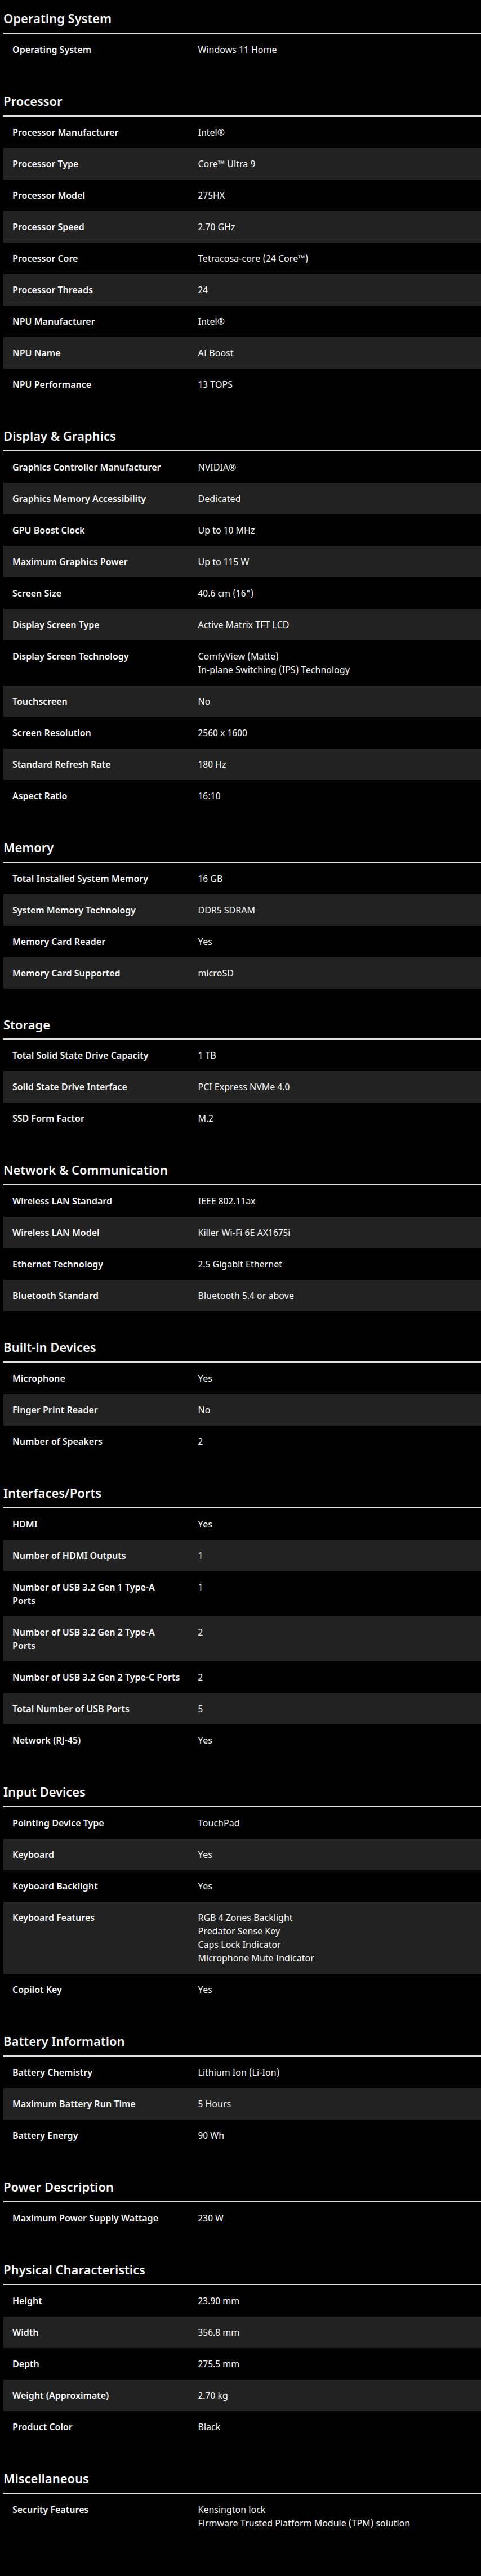Click the Standard Refresh Rate label
This screenshot has height=2576, width=481.
pos(61,765)
